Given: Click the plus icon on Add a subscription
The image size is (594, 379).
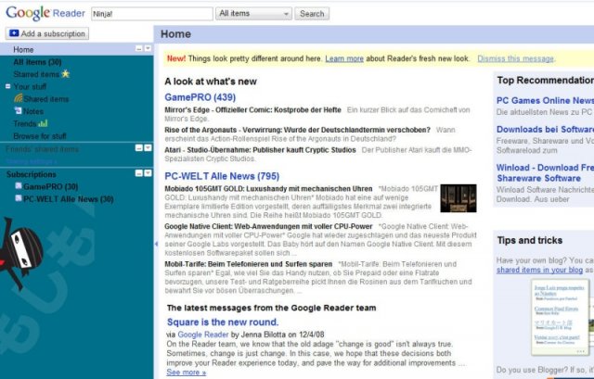Looking at the screenshot, I should (x=14, y=33).
